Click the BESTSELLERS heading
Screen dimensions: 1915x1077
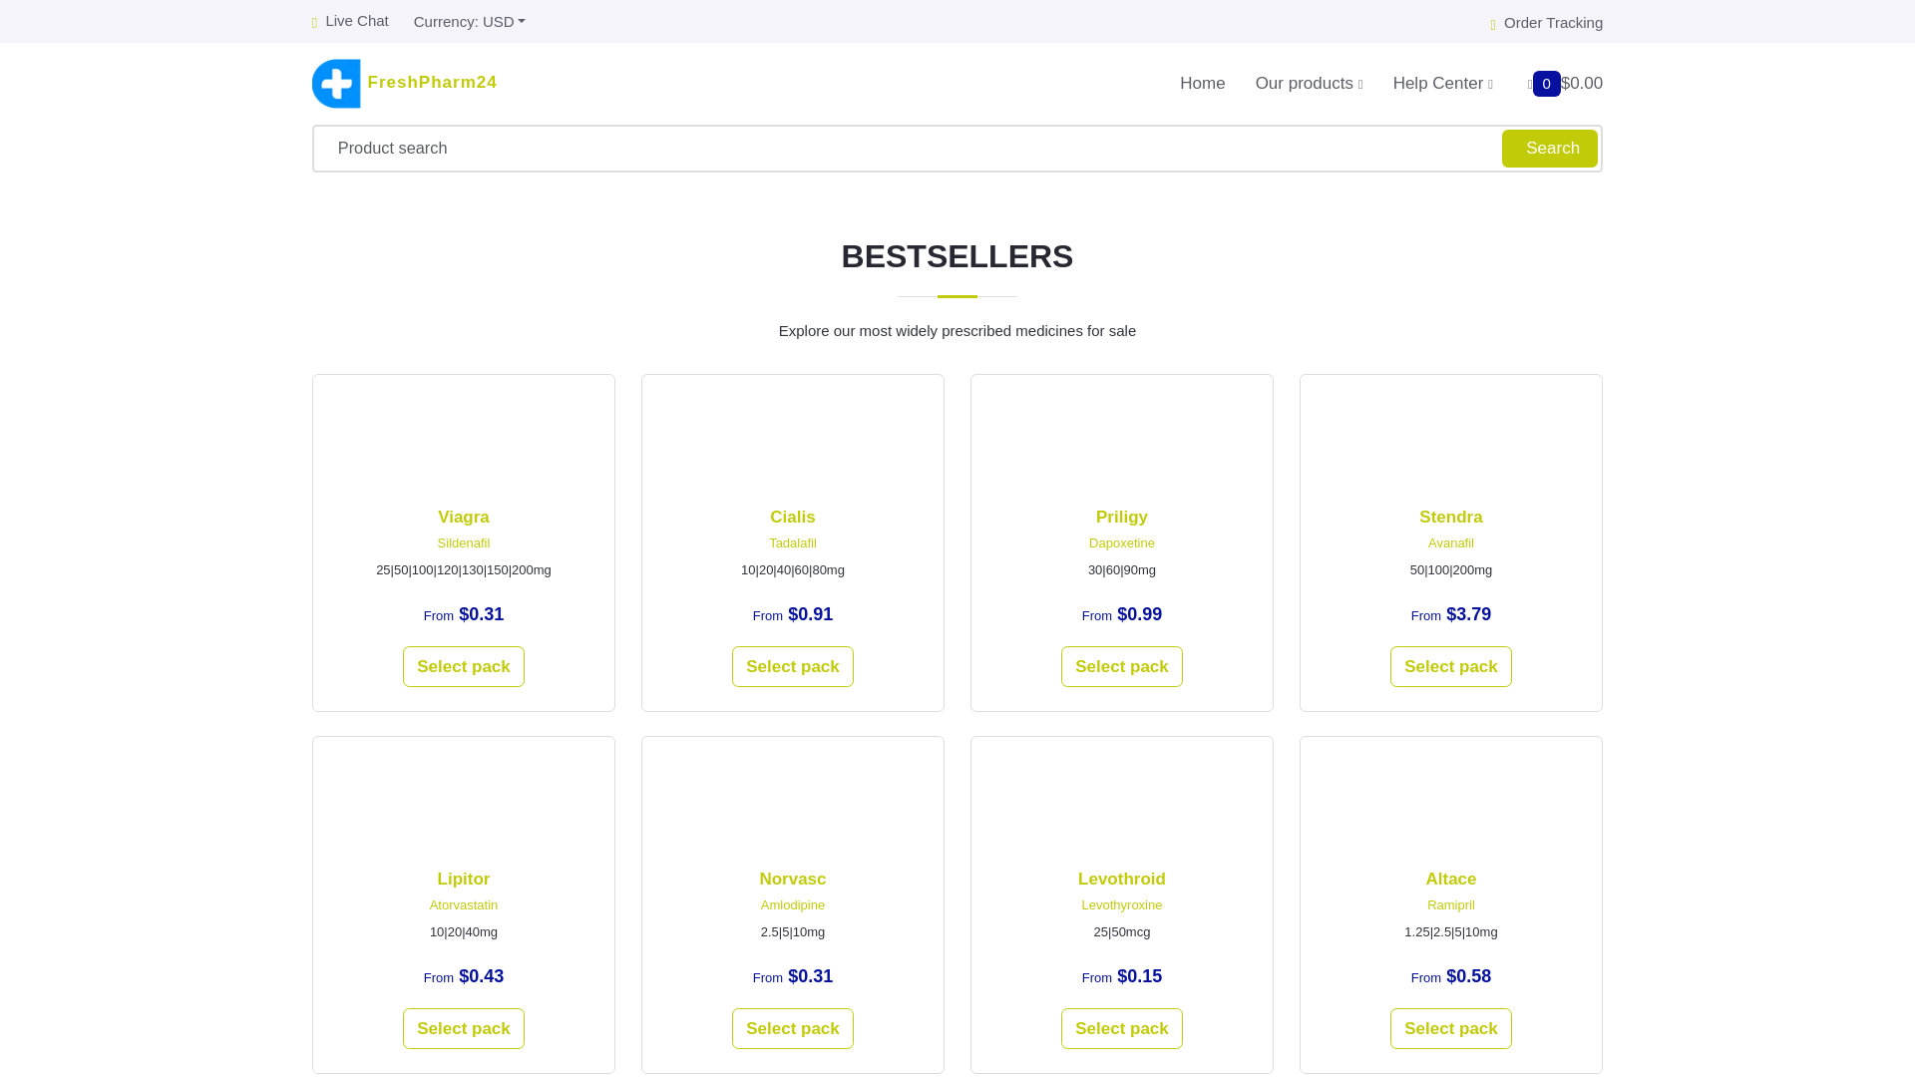click(x=957, y=257)
